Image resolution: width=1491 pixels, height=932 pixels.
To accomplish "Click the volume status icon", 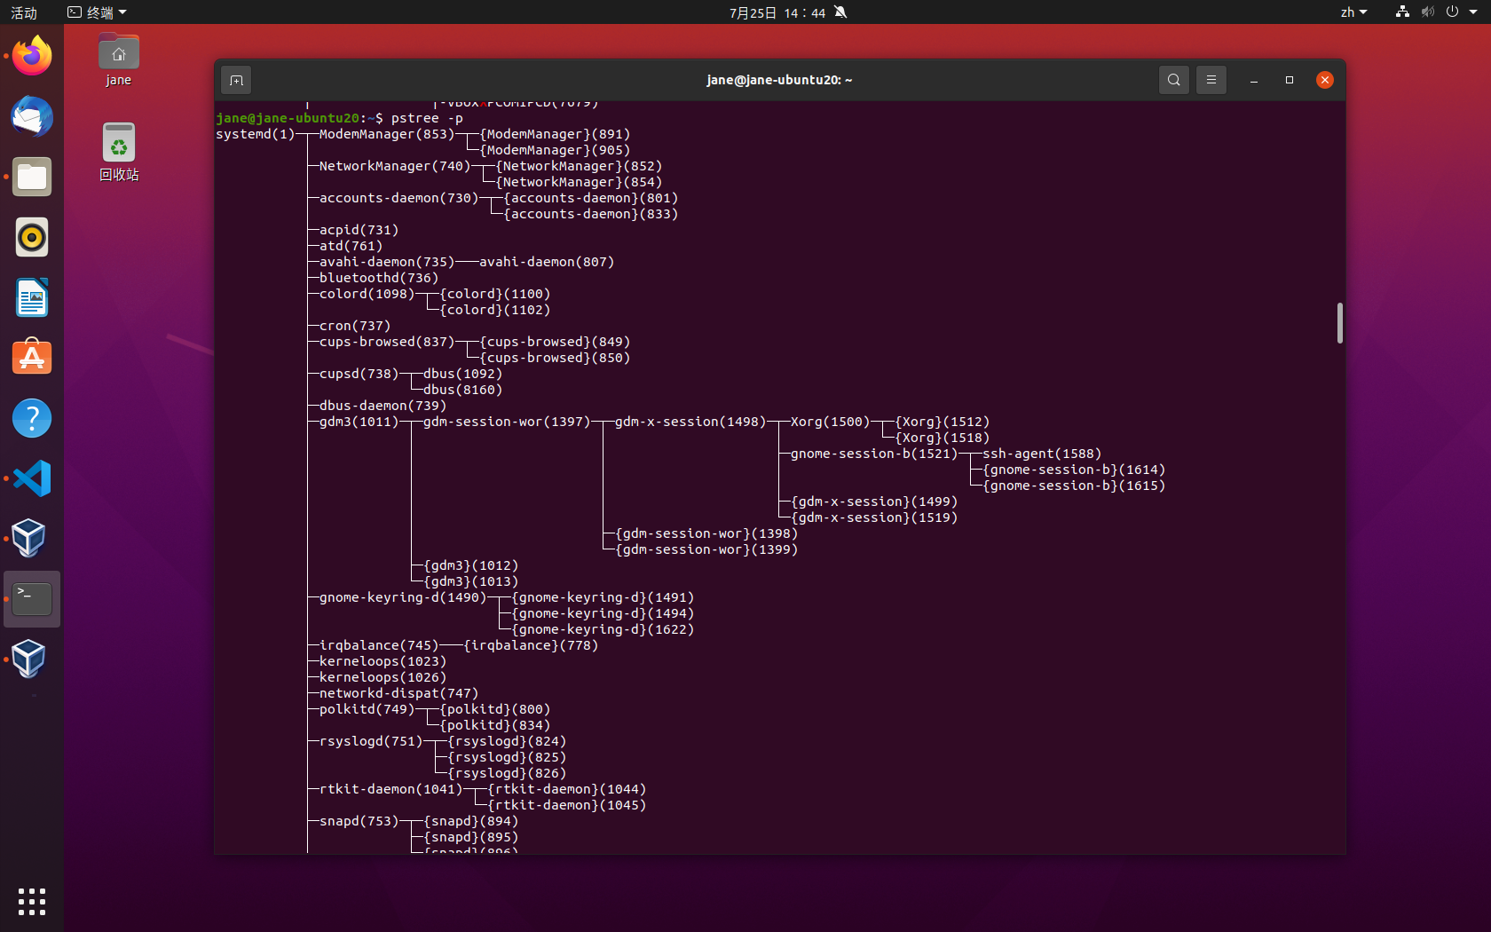I will [x=1427, y=12].
